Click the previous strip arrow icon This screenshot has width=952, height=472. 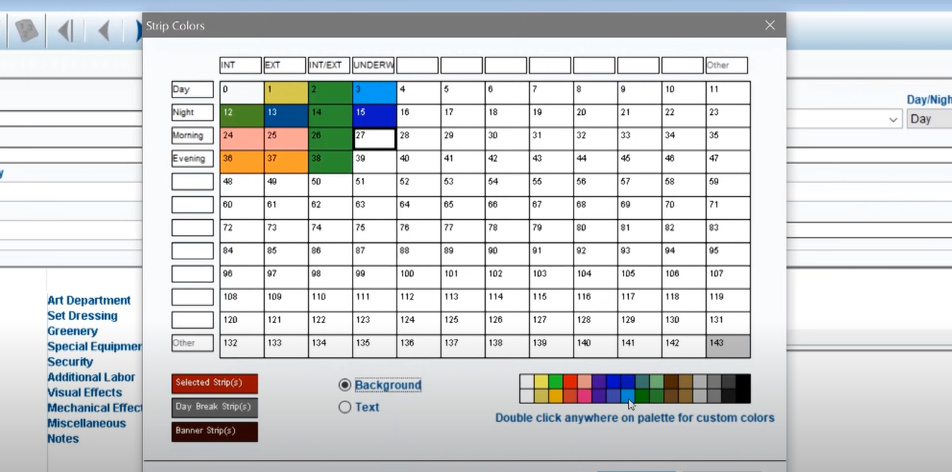(64, 30)
